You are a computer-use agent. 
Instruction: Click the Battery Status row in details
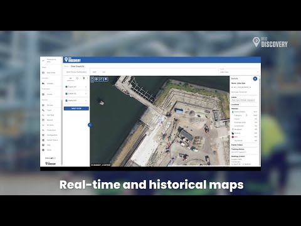(x=245, y=112)
